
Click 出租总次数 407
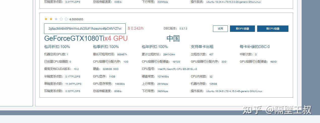202,54
